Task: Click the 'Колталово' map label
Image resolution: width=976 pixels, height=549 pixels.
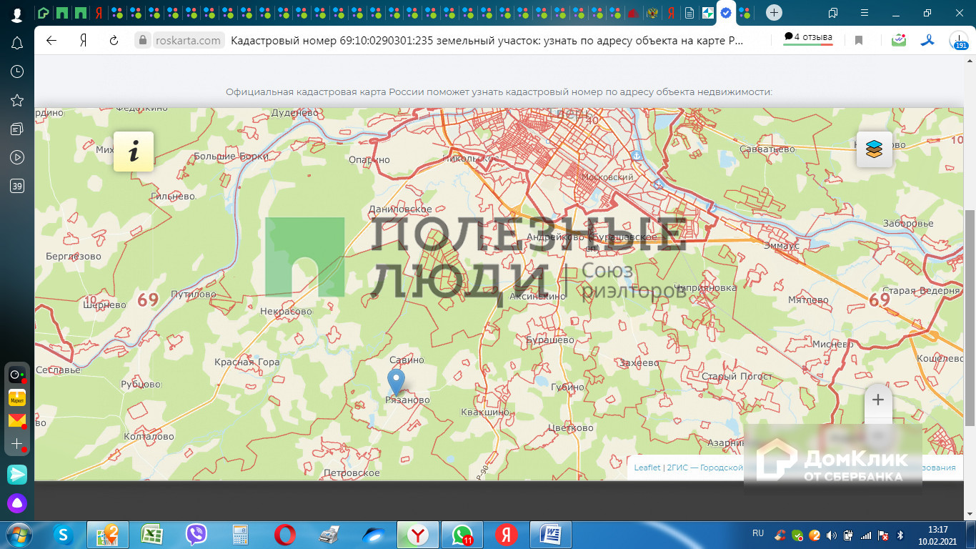Action: tap(149, 437)
